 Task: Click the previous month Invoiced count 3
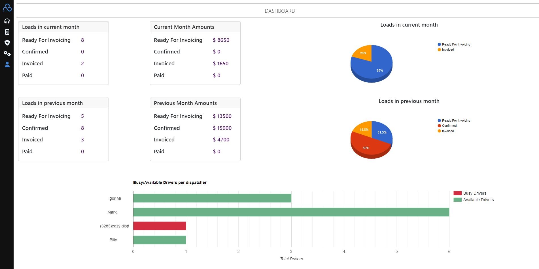(x=82, y=140)
